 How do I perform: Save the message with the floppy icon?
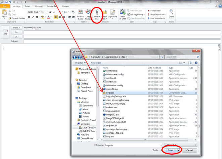tap(6, 2)
